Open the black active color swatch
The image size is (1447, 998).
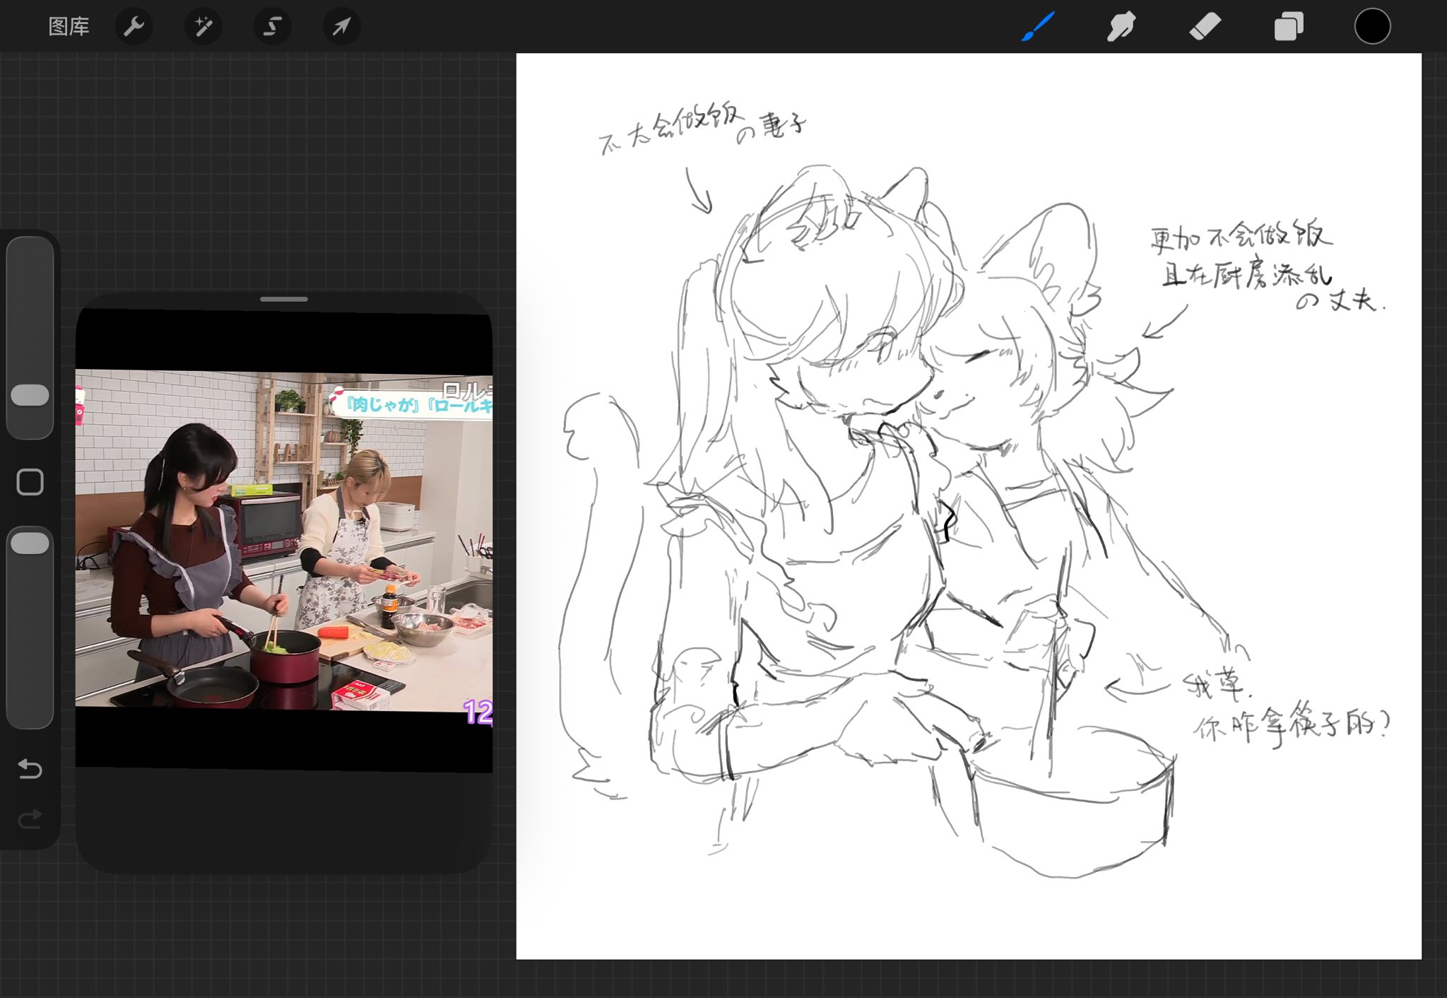[x=1372, y=27]
